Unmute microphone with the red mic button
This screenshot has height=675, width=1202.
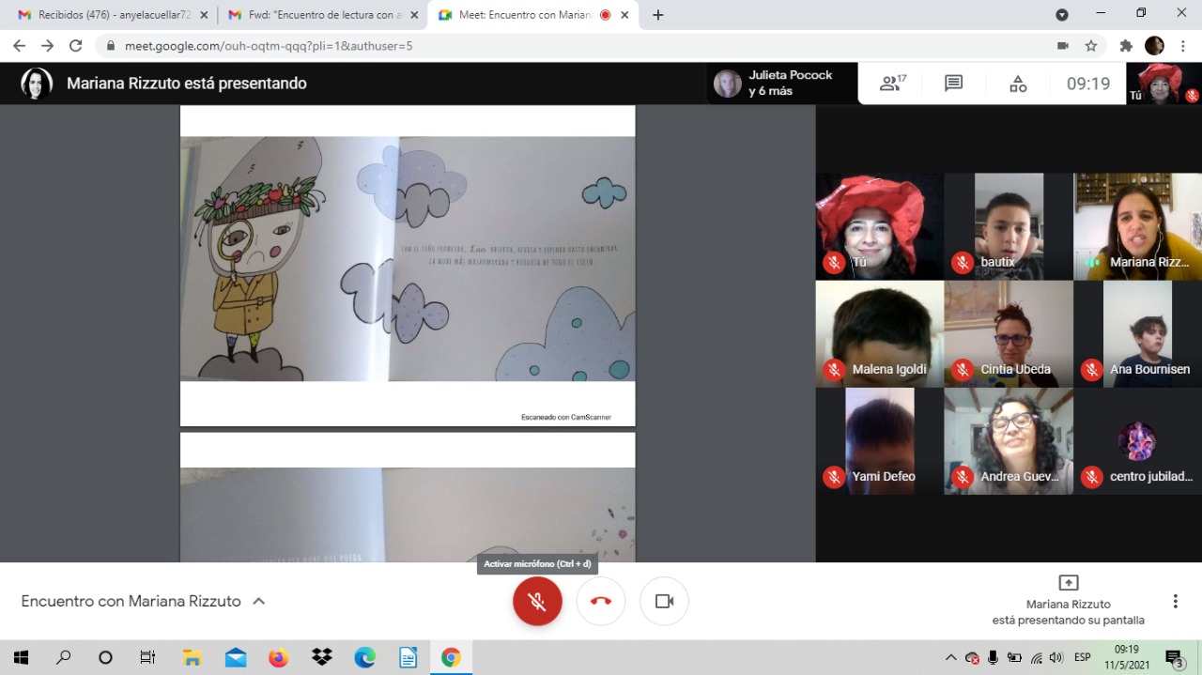[537, 601]
